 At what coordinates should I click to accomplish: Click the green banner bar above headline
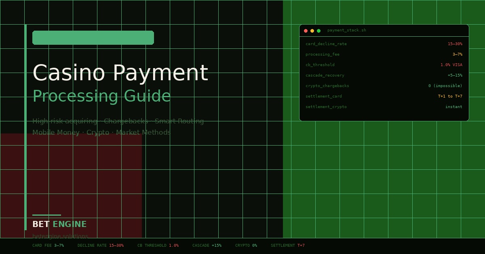click(x=93, y=37)
